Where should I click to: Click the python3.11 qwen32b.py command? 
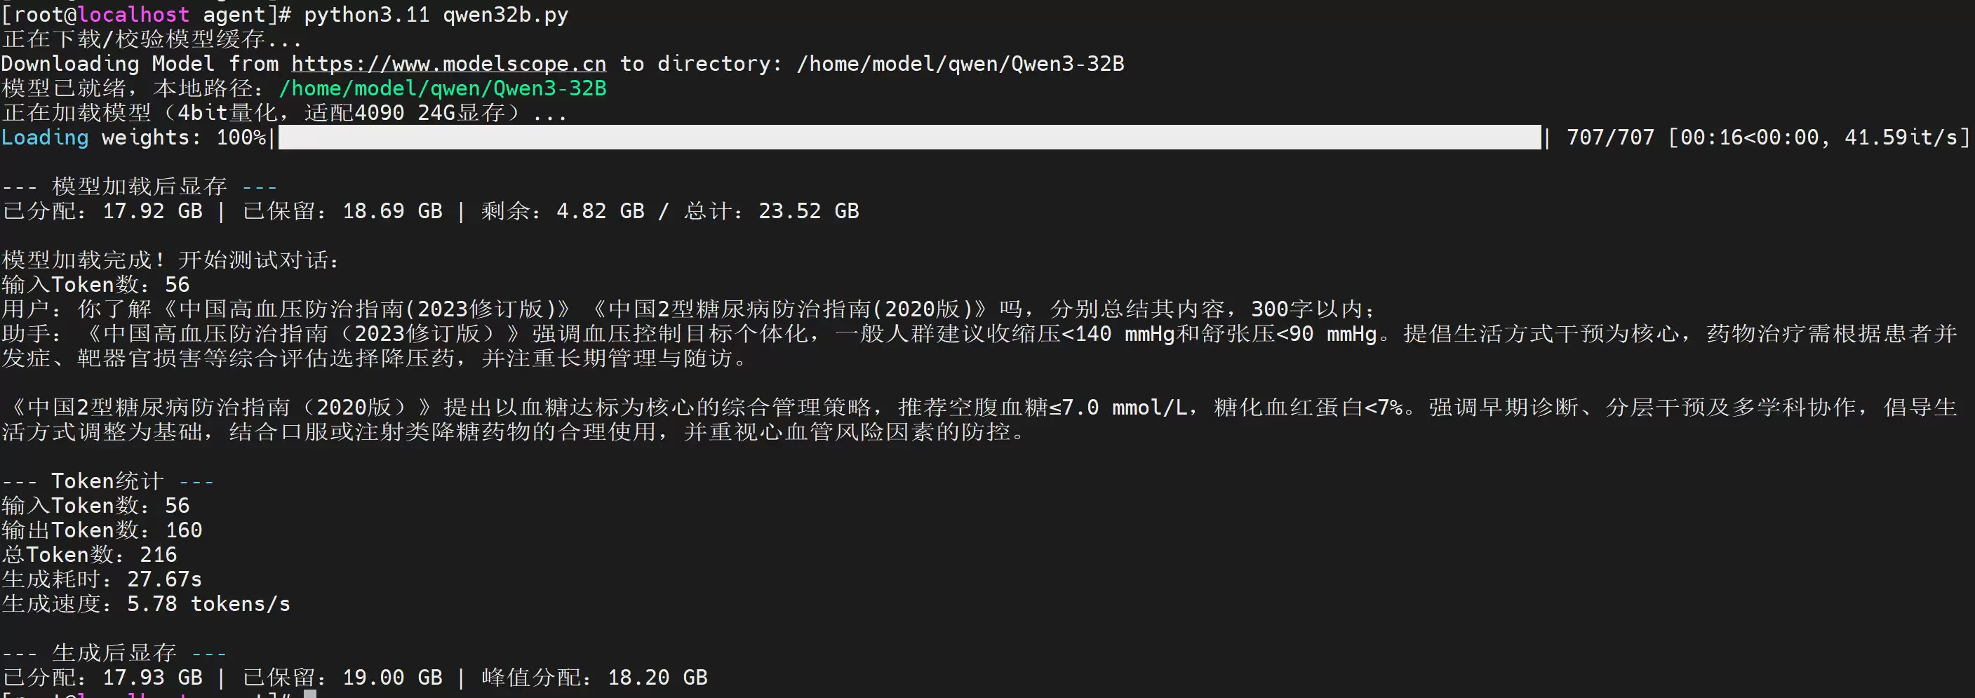[x=436, y=14]
